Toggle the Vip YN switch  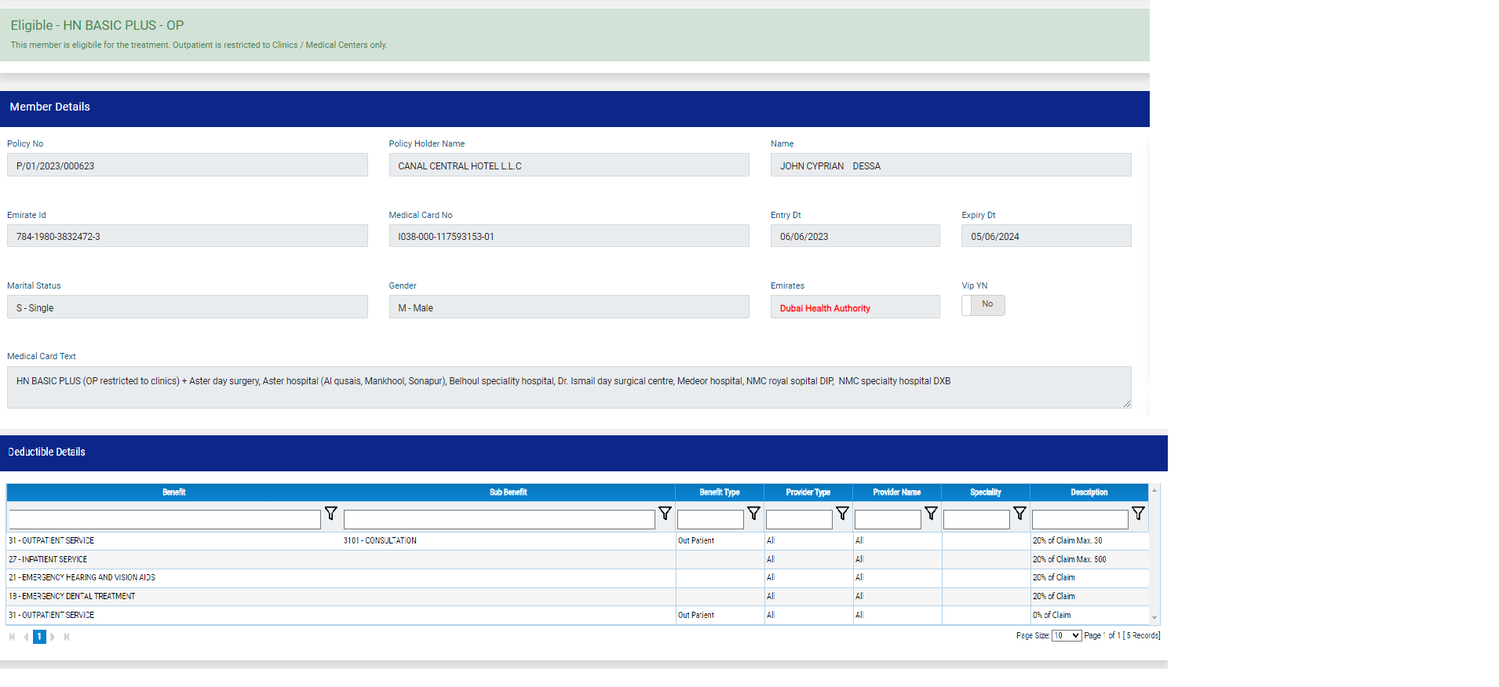[x=983, y=305]
